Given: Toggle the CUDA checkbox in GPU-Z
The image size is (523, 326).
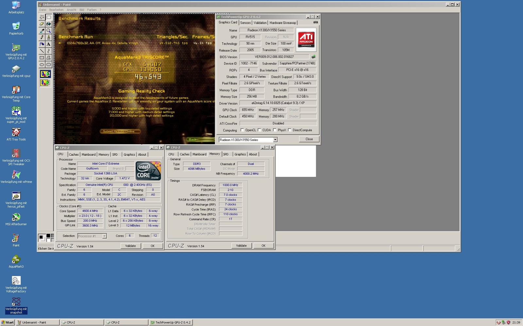Looking at the screenshot, I should click(x=259, y=130).
